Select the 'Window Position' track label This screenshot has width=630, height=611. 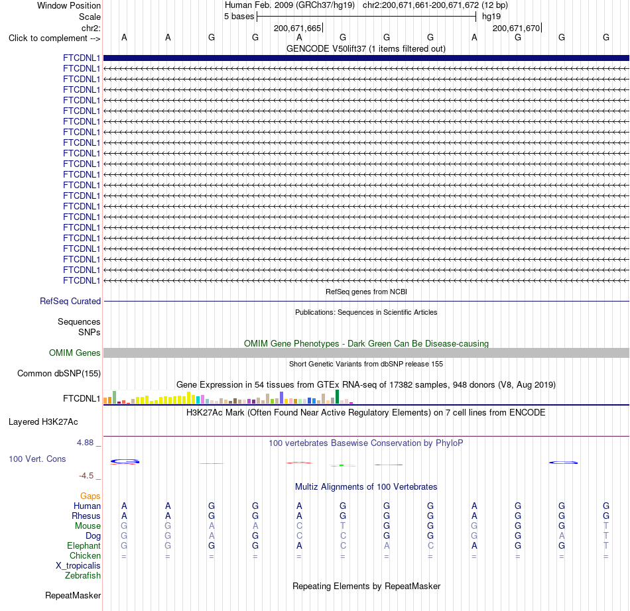click(x=69, y=5)
